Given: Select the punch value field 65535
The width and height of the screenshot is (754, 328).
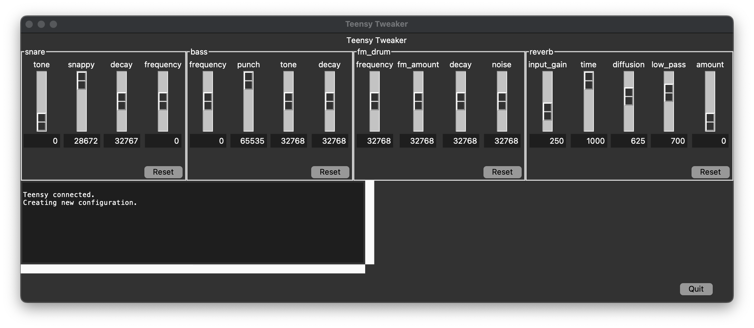Looking at the screenshot, I should tap(248, 141).
